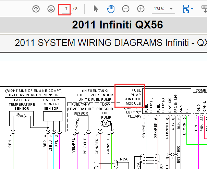
Task: Click 'YEL/PPL' wire color label
Action: click(x=74, y=145)
